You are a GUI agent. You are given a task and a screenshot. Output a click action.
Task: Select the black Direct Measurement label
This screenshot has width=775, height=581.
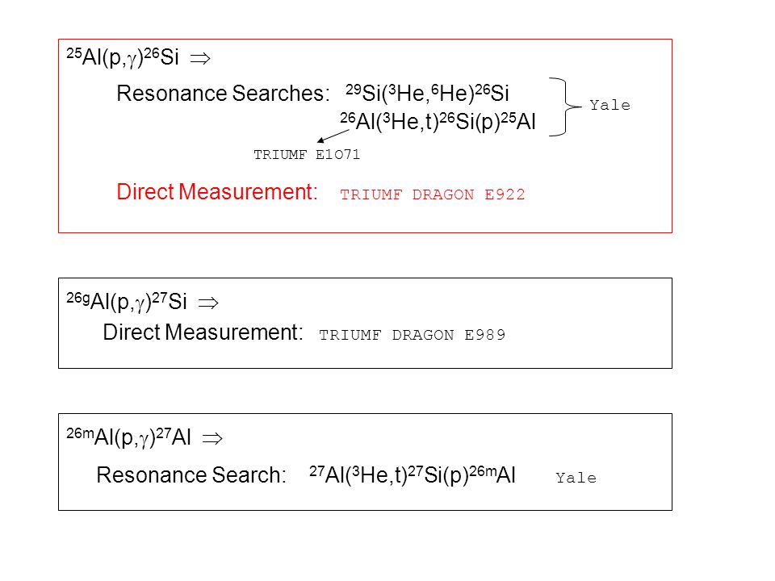pyautogui.click(x=203, y=332)
